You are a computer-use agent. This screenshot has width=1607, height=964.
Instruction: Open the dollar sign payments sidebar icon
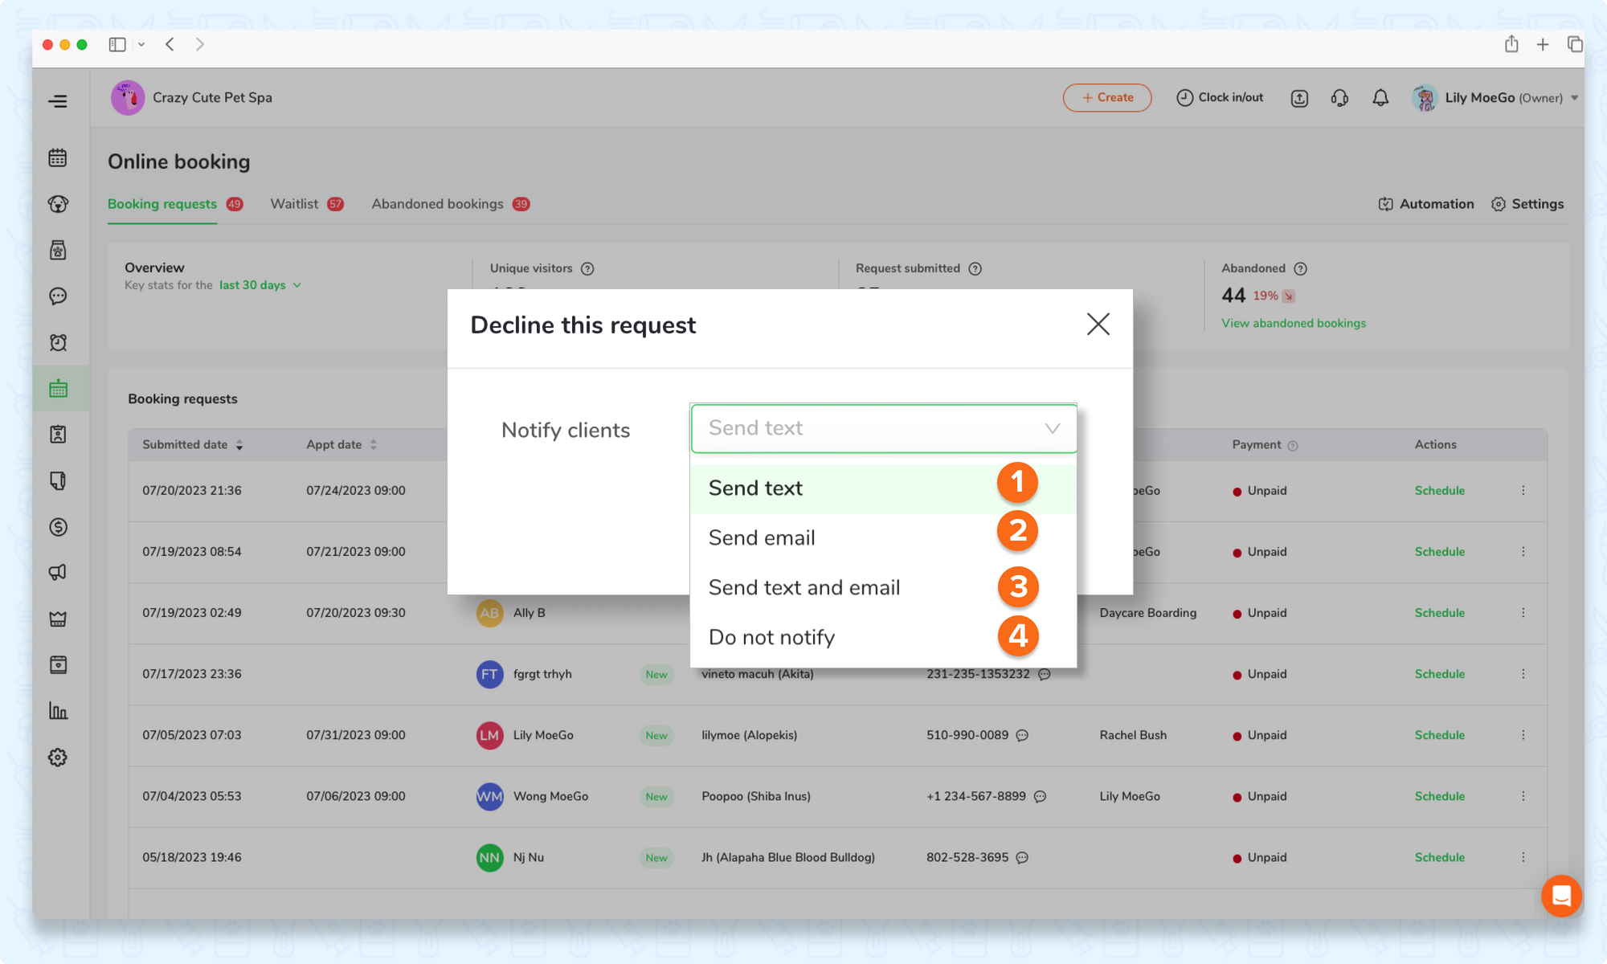[x=58, y=527]
